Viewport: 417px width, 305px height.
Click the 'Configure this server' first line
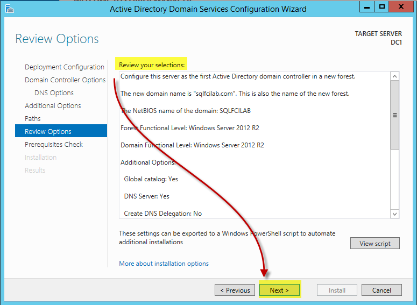click(238, 76)
